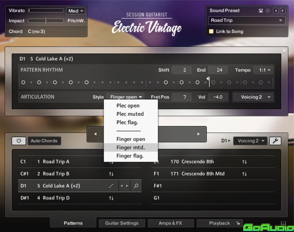The width and height of the screenshot is (294, 232).
Task: Go to previous Sound Preset
Action: click(275, 11)
